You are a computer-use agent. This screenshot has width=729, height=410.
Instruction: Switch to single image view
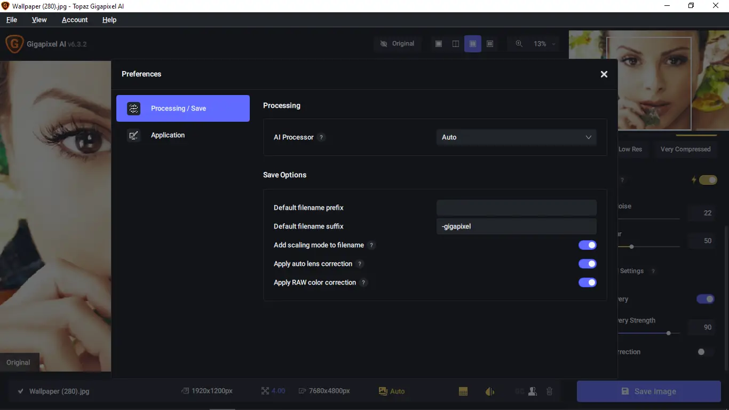click(439, 44)
